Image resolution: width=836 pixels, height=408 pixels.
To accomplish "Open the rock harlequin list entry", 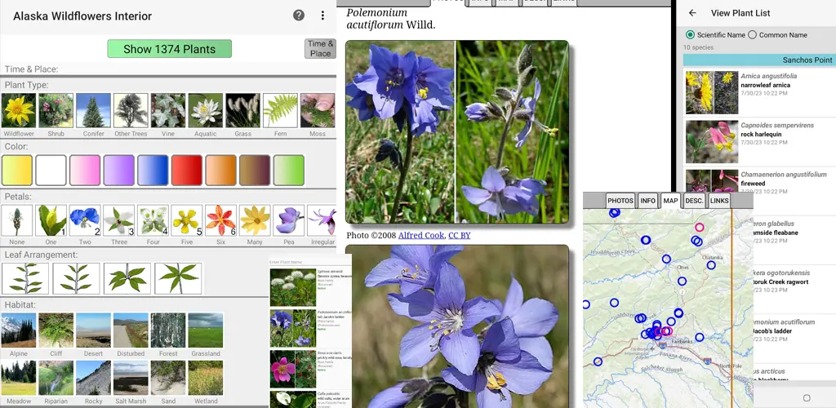I will click(x=760, y=141).
